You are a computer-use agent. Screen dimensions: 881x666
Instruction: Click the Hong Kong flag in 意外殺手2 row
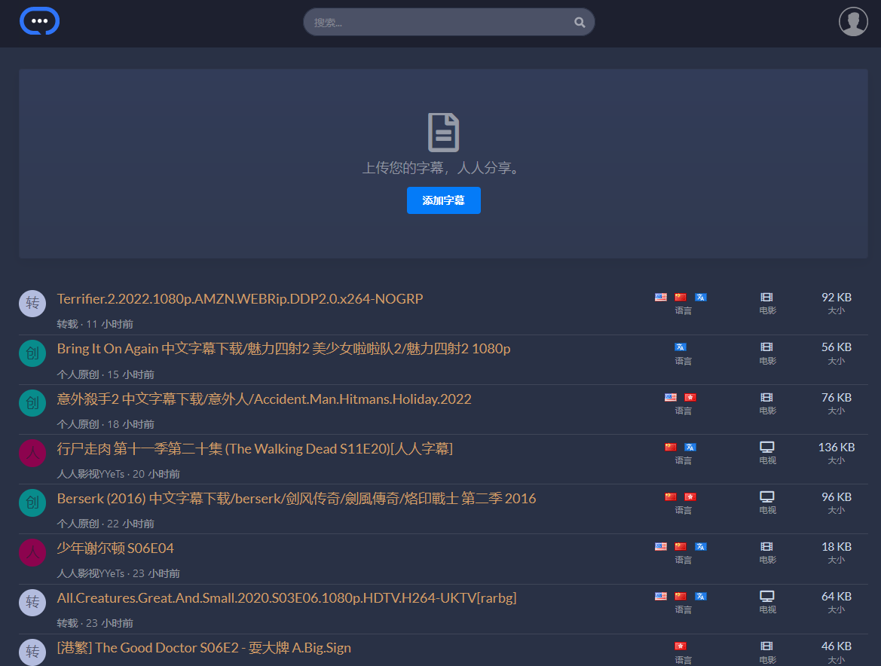coord(690,398)
